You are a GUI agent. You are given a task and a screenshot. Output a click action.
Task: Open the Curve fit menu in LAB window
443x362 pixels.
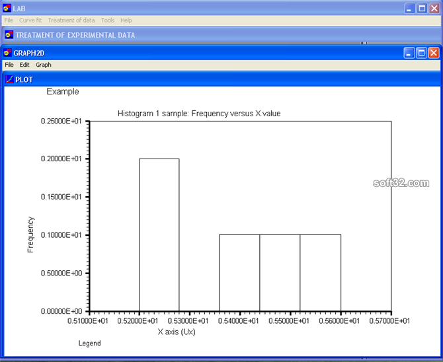pyautogui.click(x=30, y=20)
